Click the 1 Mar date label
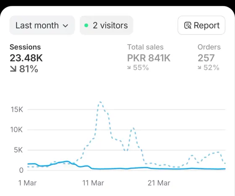This screenshot has width=235, height=196. pyautogui.click(x=27, y=183)
